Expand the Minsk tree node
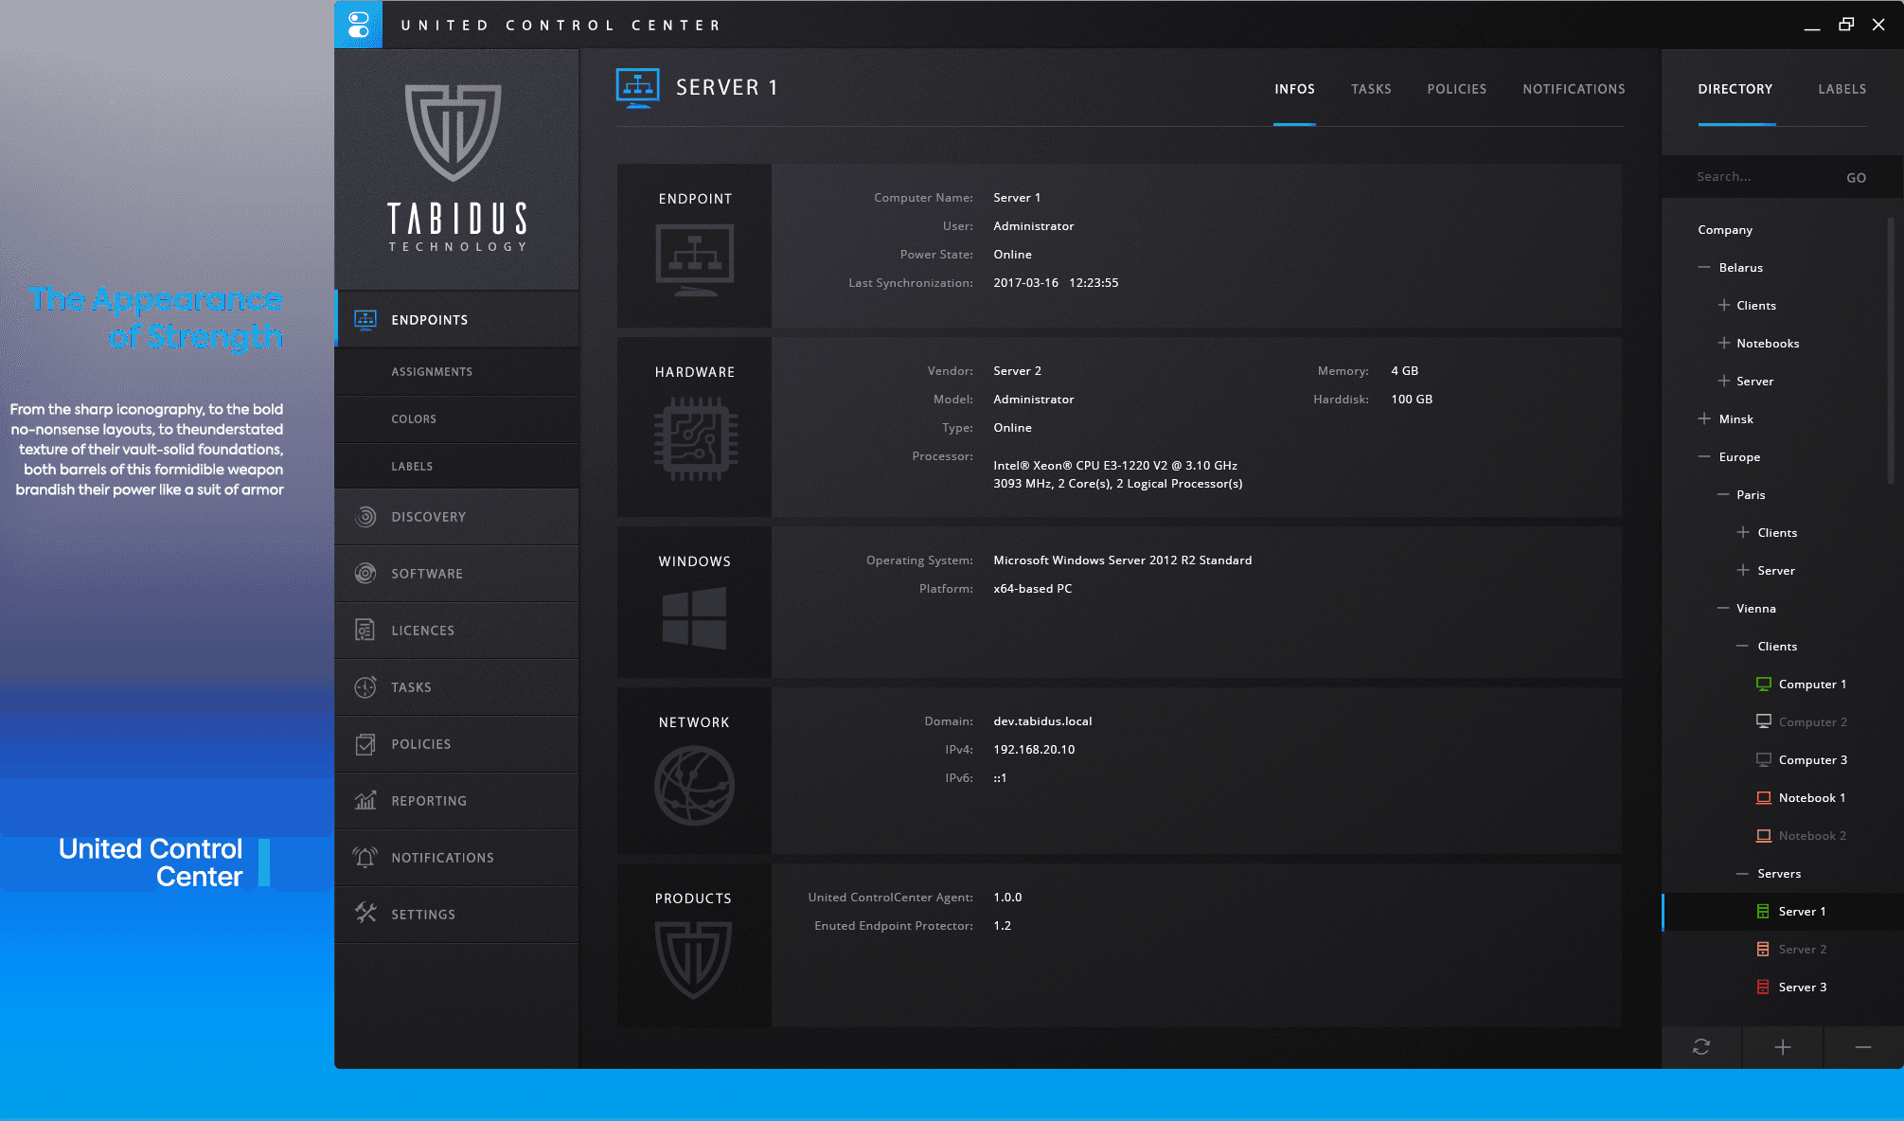1904x1121 pixels. 1704,418
